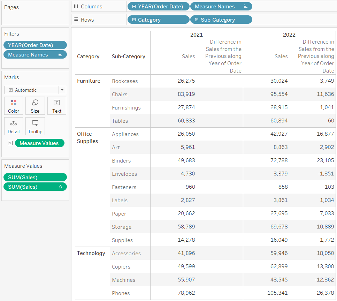
Task: Expand YEAR(Order Date) pill in Columns
Action: (x=134, y=6)
